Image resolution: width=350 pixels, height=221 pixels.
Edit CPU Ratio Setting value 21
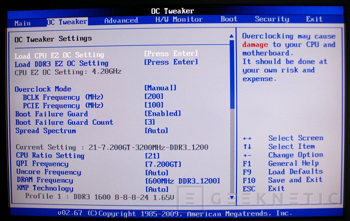[x=152, y=156]
